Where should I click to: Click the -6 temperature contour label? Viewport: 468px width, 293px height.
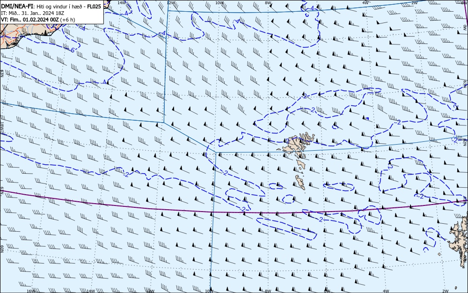[72, 50]
